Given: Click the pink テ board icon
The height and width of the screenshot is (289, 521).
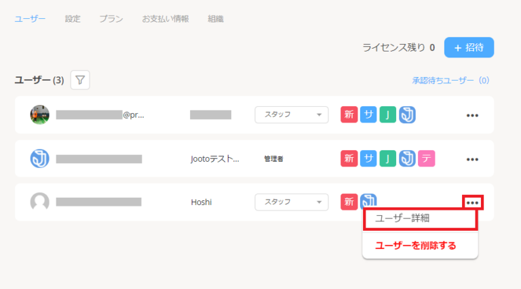Looking at the screenshot, I should (426, 158).
